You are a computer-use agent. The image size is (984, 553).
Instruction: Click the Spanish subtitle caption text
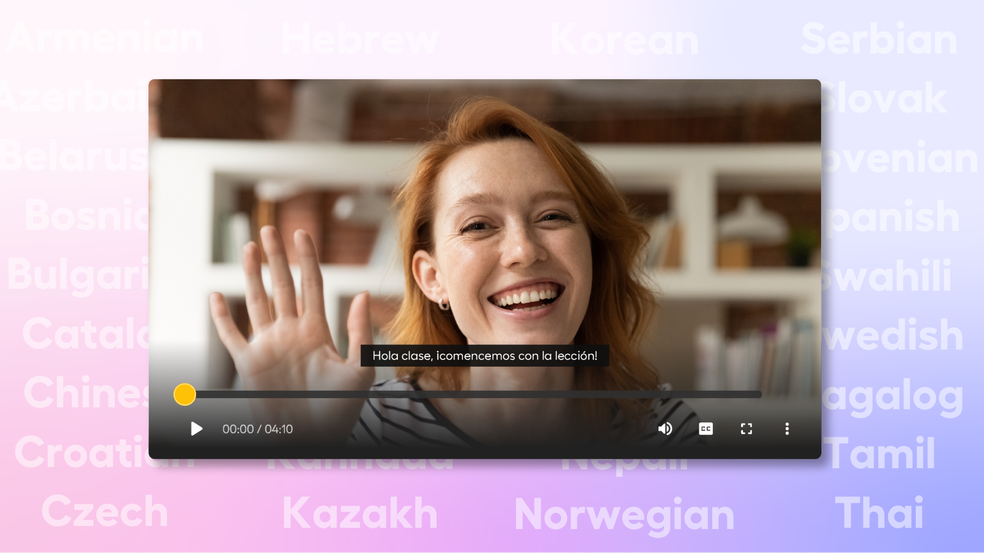click(485, 356)
